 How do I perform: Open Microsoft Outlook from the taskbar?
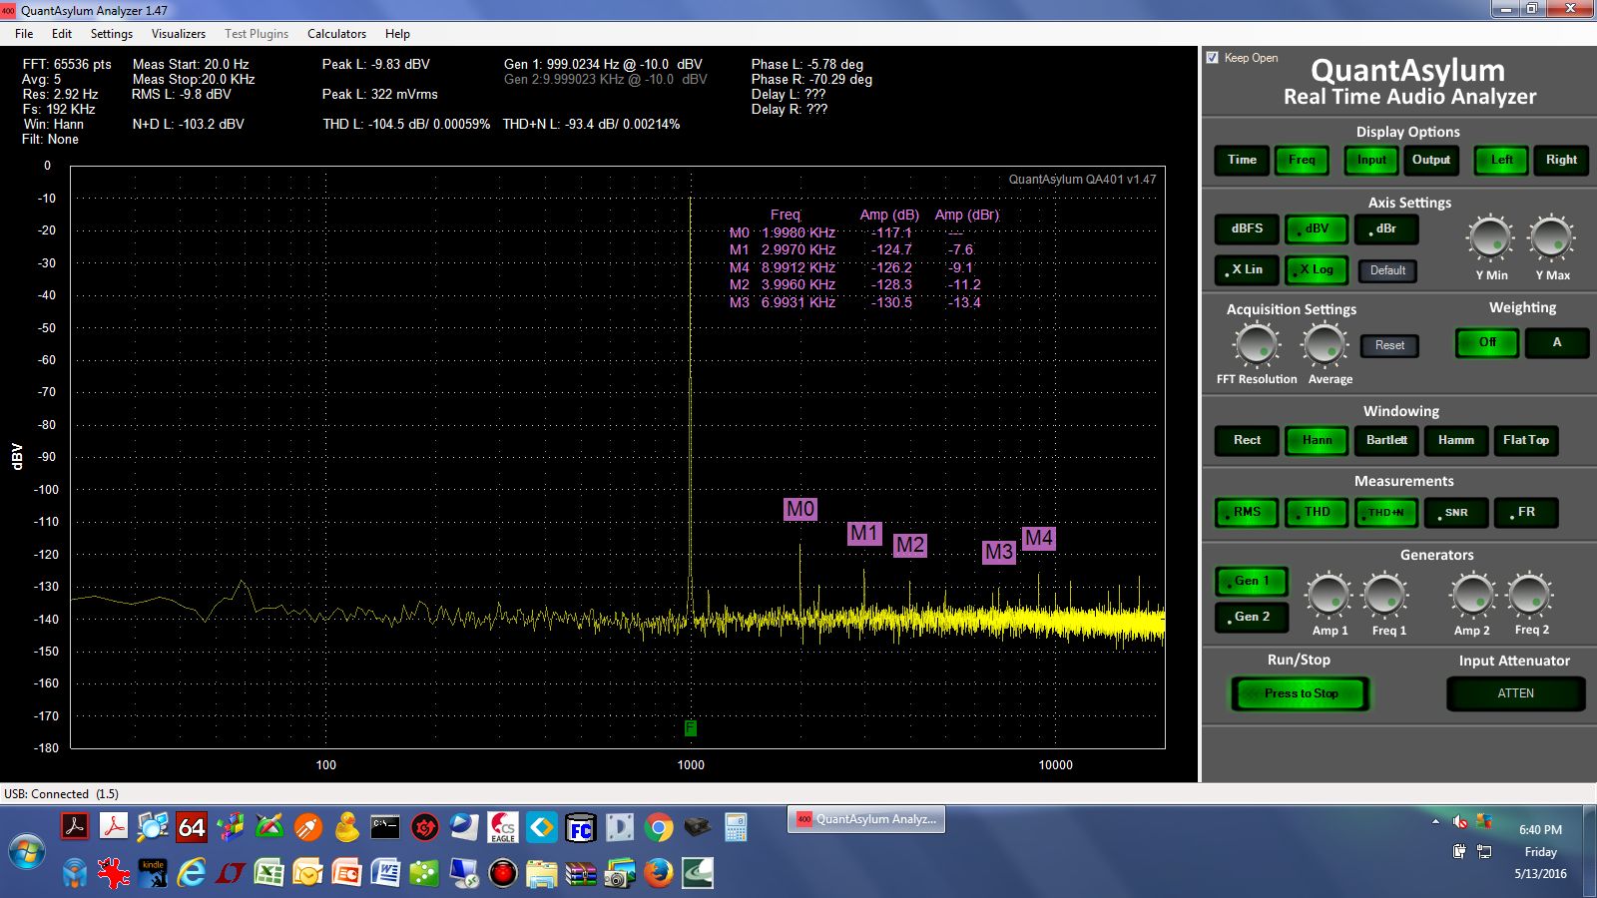click(x=308, y=874)
